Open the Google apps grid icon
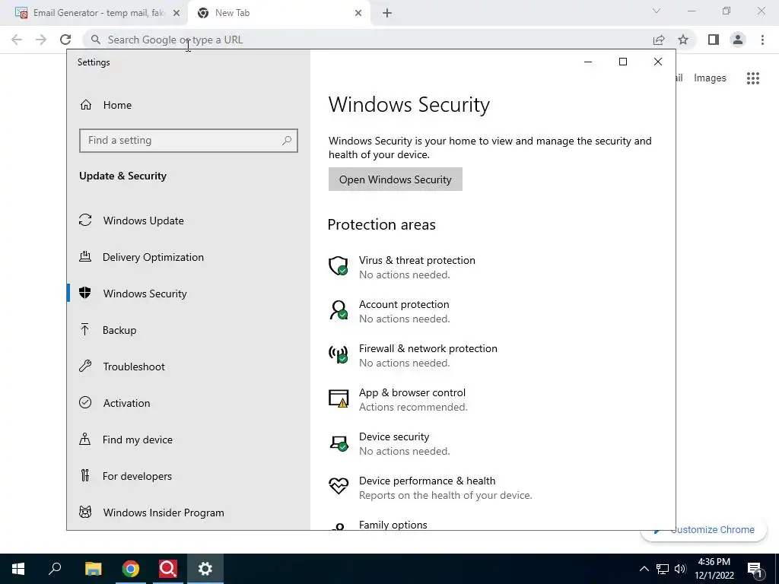The width and height of the screenshot is (779, 584). [x=753, y=78]
